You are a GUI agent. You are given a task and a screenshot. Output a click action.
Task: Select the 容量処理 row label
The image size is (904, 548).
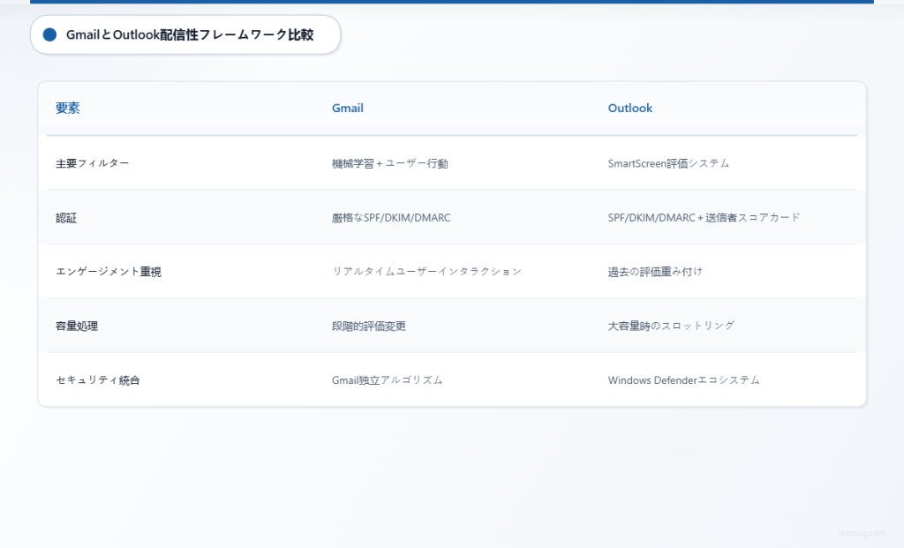tap(77, 326)
